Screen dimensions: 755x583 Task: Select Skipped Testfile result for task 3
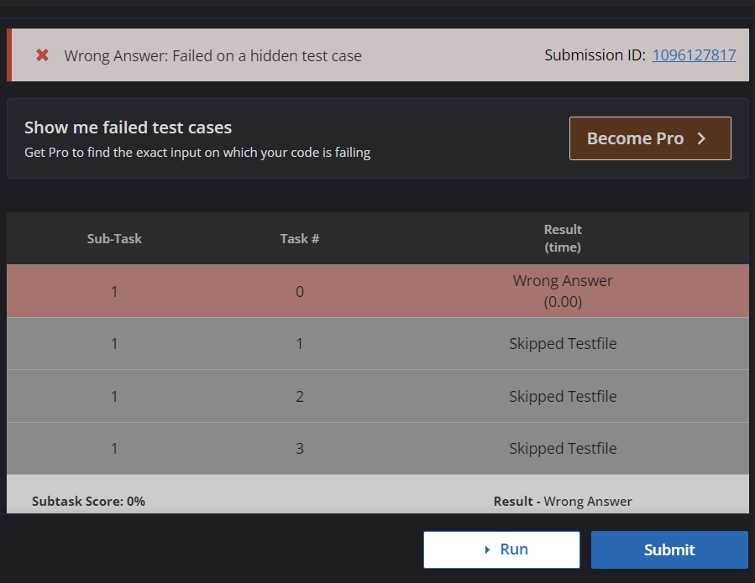(x=563, y=448)
